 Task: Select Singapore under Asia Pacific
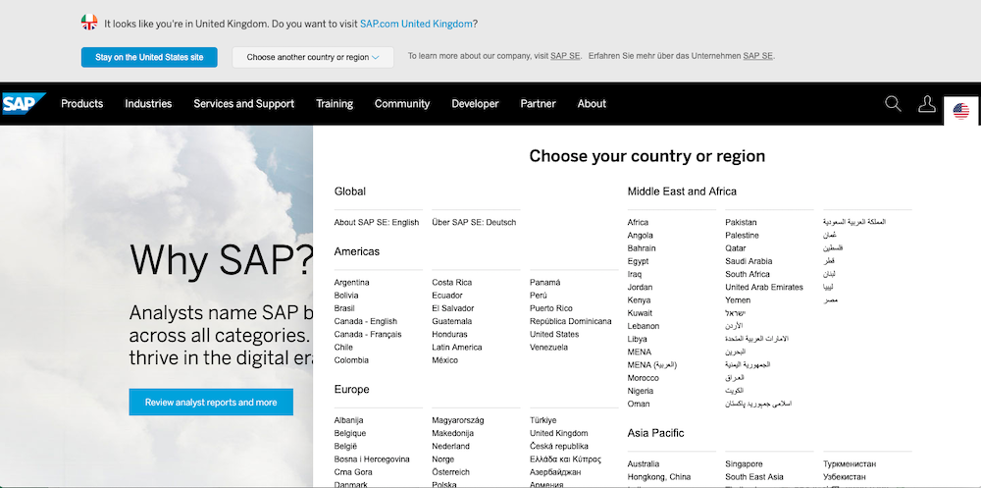[x=744, y=464]
